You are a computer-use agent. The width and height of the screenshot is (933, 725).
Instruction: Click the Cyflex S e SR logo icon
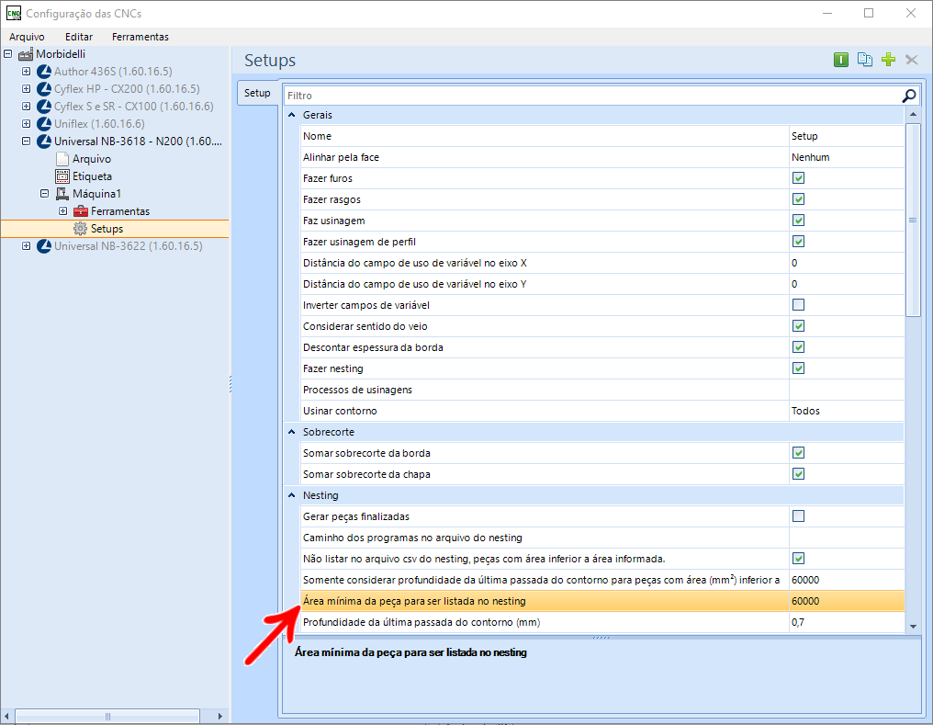coord(44,107)
